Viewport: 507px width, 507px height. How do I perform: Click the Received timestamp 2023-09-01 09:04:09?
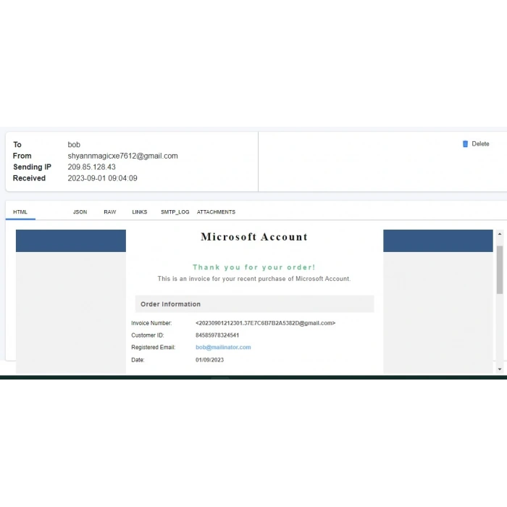click(x=102, y=178)
